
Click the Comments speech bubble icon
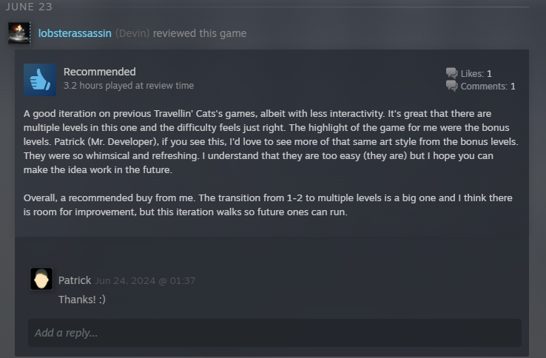coord(451,86)
